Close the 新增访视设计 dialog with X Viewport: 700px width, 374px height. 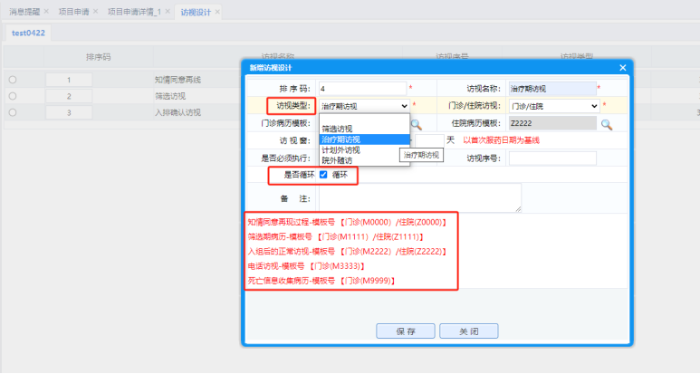click(623, 68)
